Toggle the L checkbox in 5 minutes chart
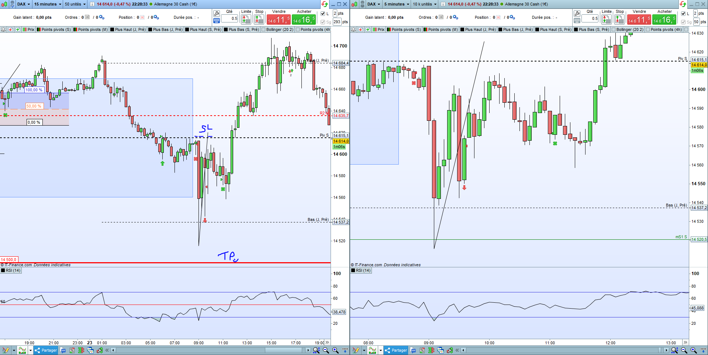 point(683,14)
